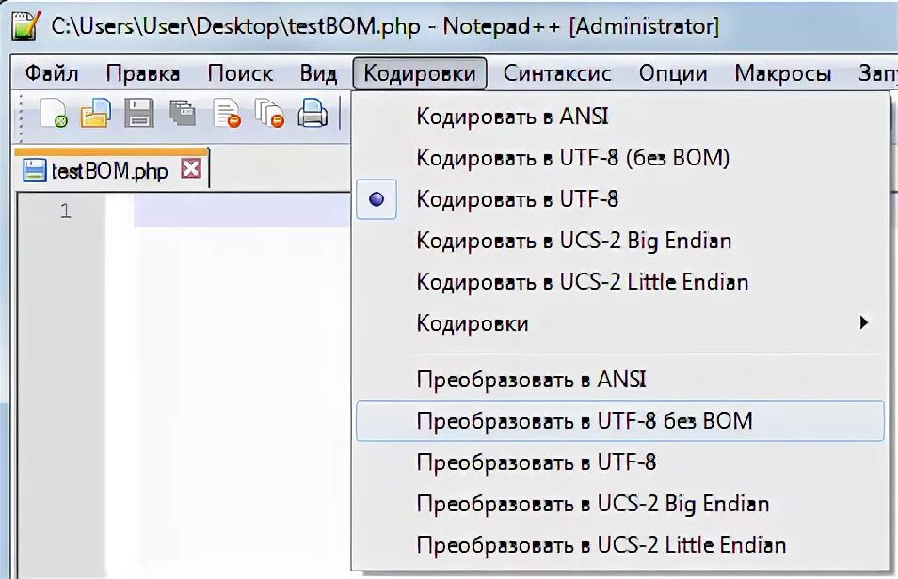Close the testBOM.php tab with red X

[191, 169]
